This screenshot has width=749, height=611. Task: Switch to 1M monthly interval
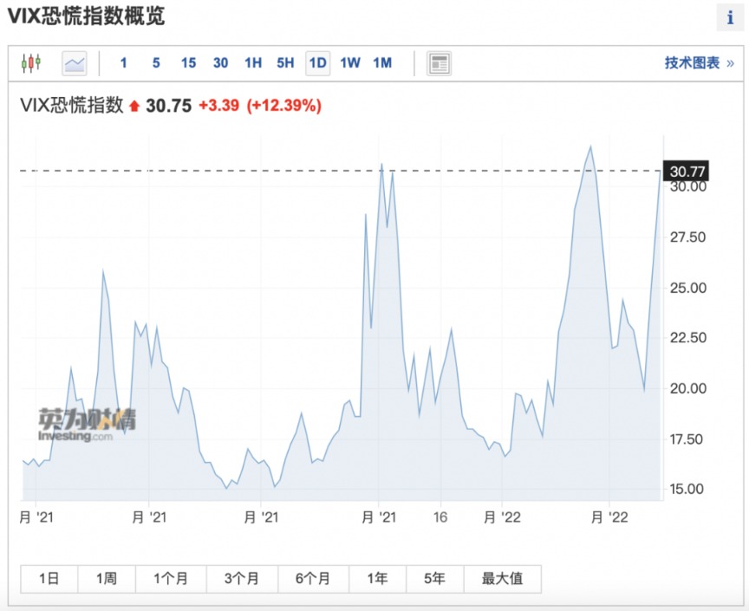tap(382, 63)
